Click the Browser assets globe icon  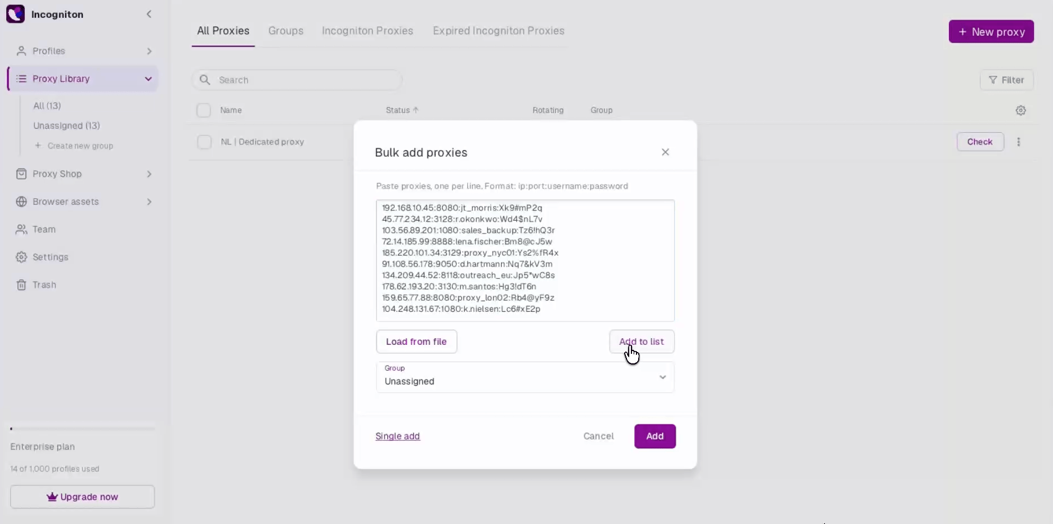[21, 202]
